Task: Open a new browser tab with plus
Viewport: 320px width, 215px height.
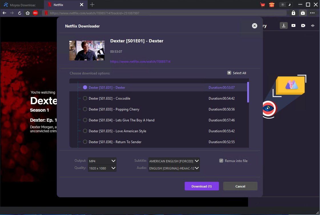Action: [92, 5]
